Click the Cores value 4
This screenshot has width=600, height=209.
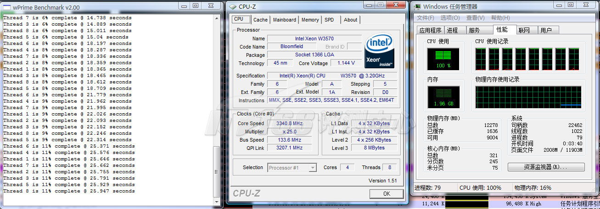point(347,167)
